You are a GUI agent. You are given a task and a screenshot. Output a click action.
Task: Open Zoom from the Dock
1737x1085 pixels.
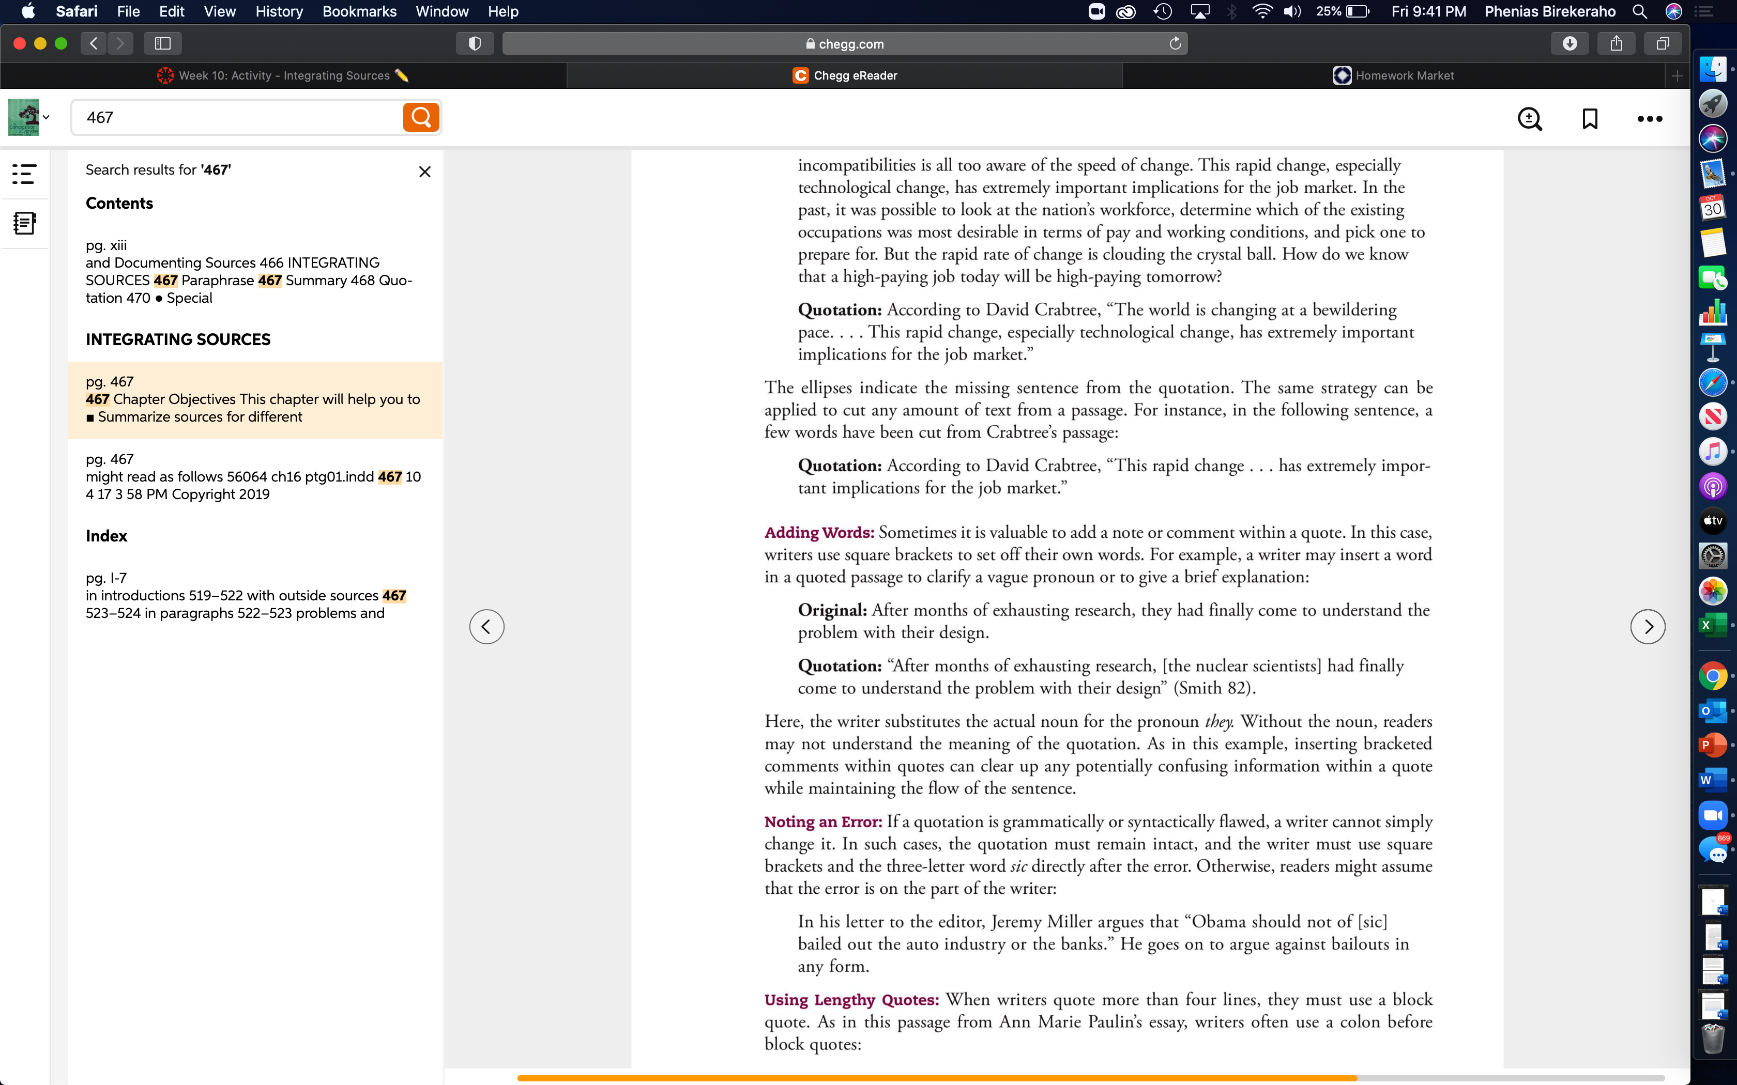pyautogui.click(x=1713, y=815)
